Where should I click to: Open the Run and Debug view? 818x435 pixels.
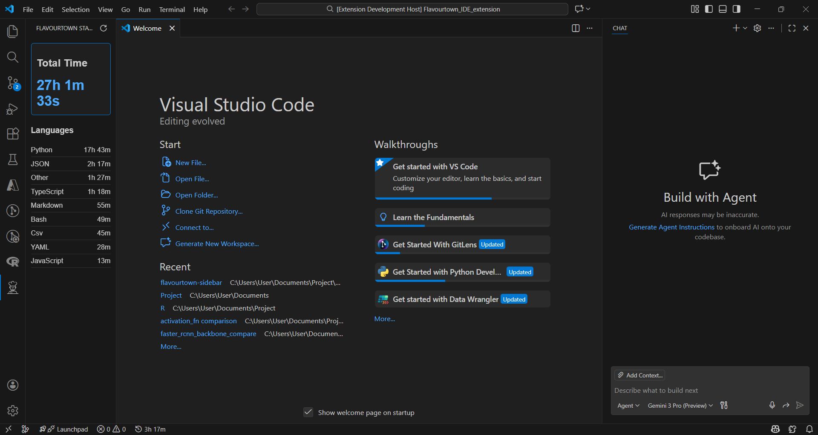[x=13, y=109]
